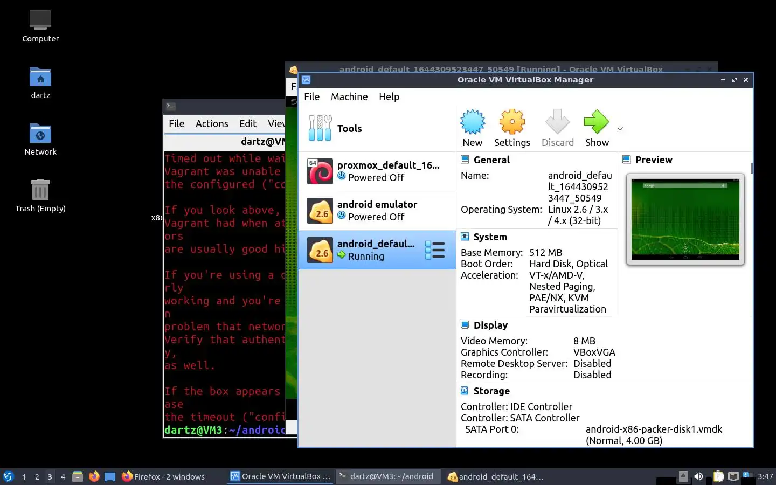Click the VM preview thumbnail
The width and height of the screenshot is (776, 485).
click(x=685, y=219)
